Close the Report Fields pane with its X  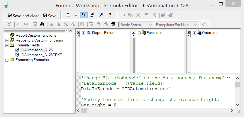(78, 32)
